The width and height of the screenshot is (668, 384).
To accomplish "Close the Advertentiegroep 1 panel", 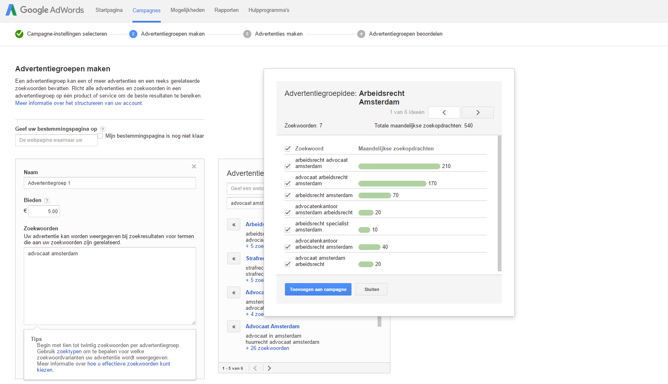I will tap(194, 166).
